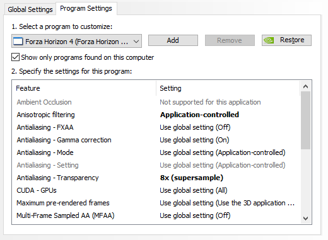Click "2. Specify the settings for this program:" label
328x240 pixels.
[72, 71]
